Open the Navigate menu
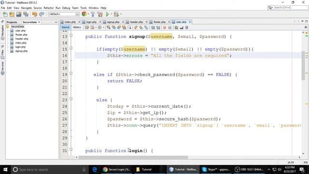The width and height of the screenshot is (309, 174). tap(27, 8)
